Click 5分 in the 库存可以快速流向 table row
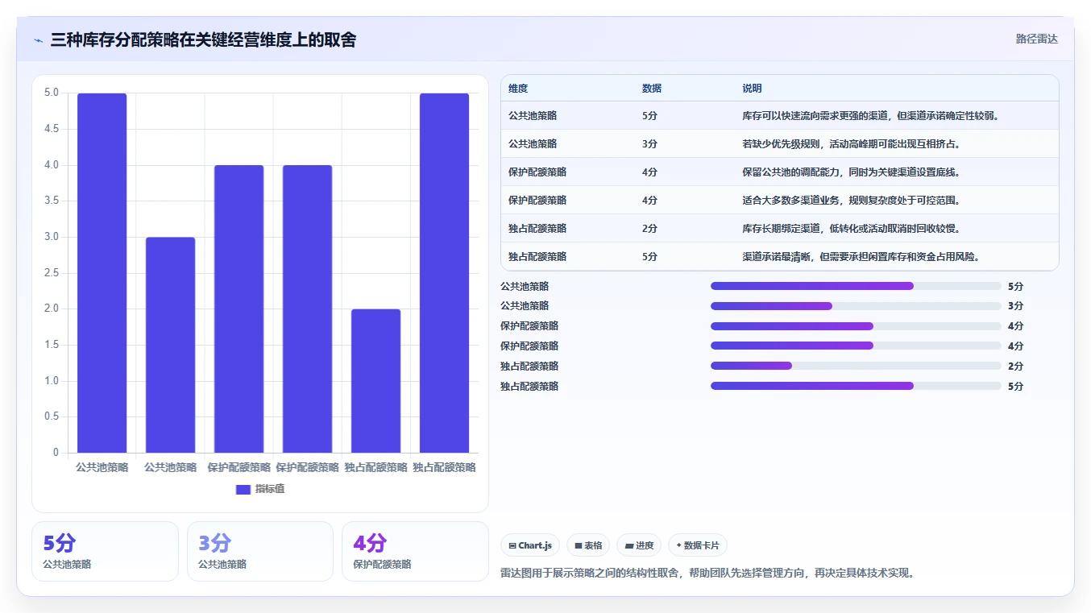Viewport: 1091px width, 613px height. (x=649, y=116)
